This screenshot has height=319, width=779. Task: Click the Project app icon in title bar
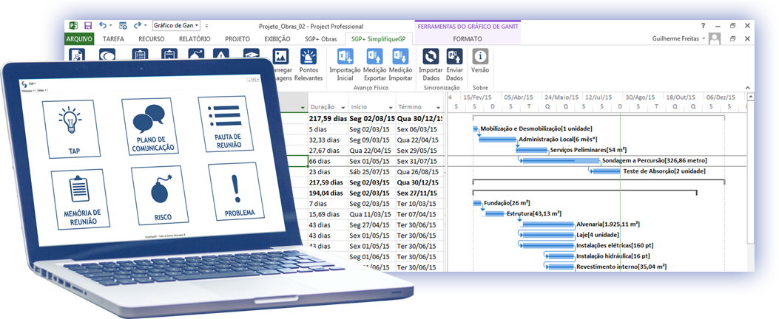coord(73,26)
